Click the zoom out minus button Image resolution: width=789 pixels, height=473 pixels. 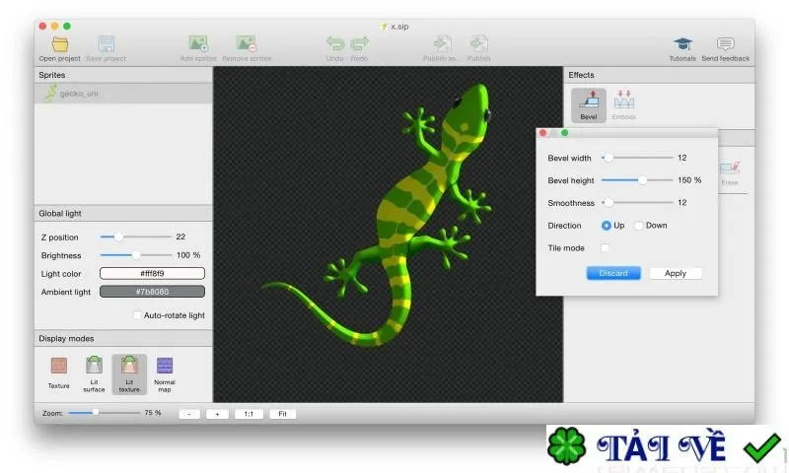189,414
